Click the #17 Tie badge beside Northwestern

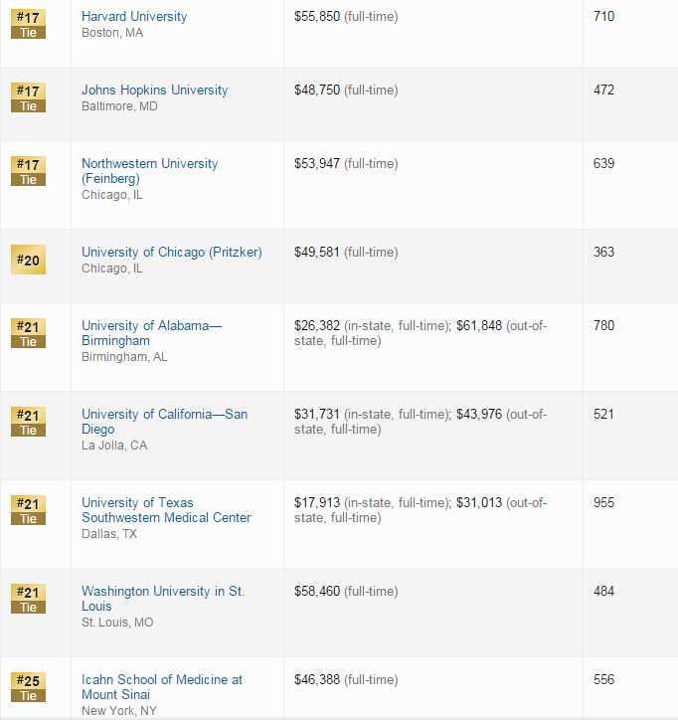pyautogui.click(x=28, y=172)
